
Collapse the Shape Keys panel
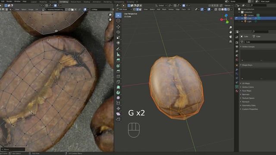pyautogui.click(x=247, y=65)
